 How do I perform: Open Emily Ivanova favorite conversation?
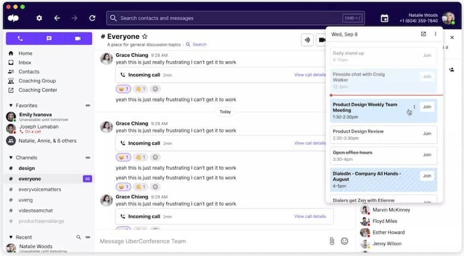coord(49,117)
